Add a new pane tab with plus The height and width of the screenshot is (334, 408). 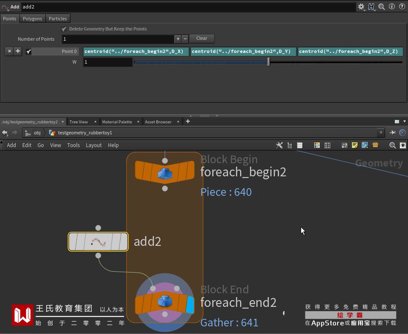point(188,122)
